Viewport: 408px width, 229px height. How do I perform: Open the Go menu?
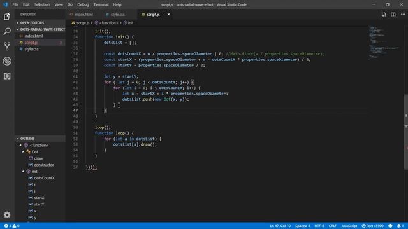pos(70,4)
